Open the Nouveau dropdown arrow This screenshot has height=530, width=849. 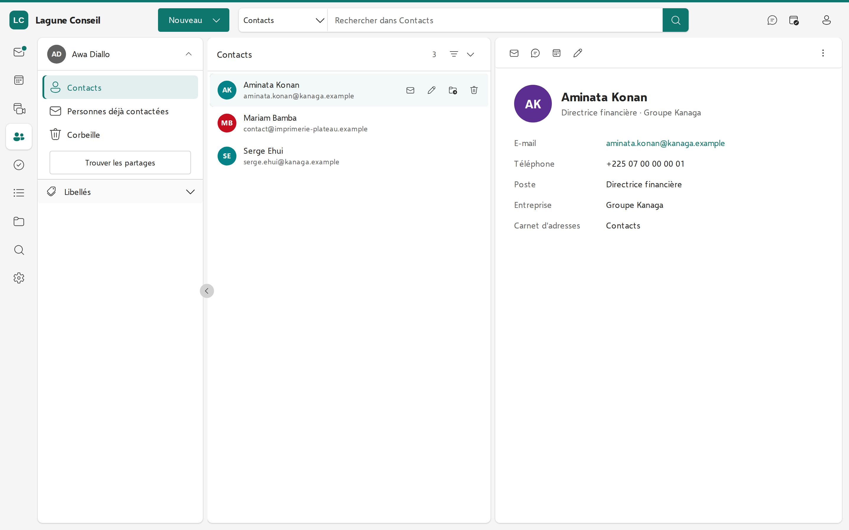click(216, 20)
